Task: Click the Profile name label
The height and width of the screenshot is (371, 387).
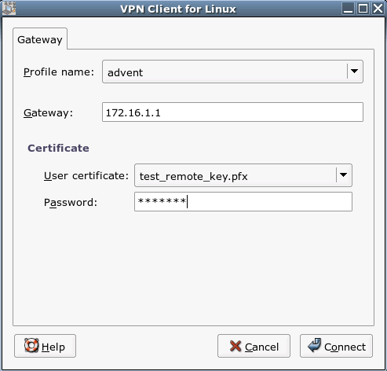Action: (59, 72)
